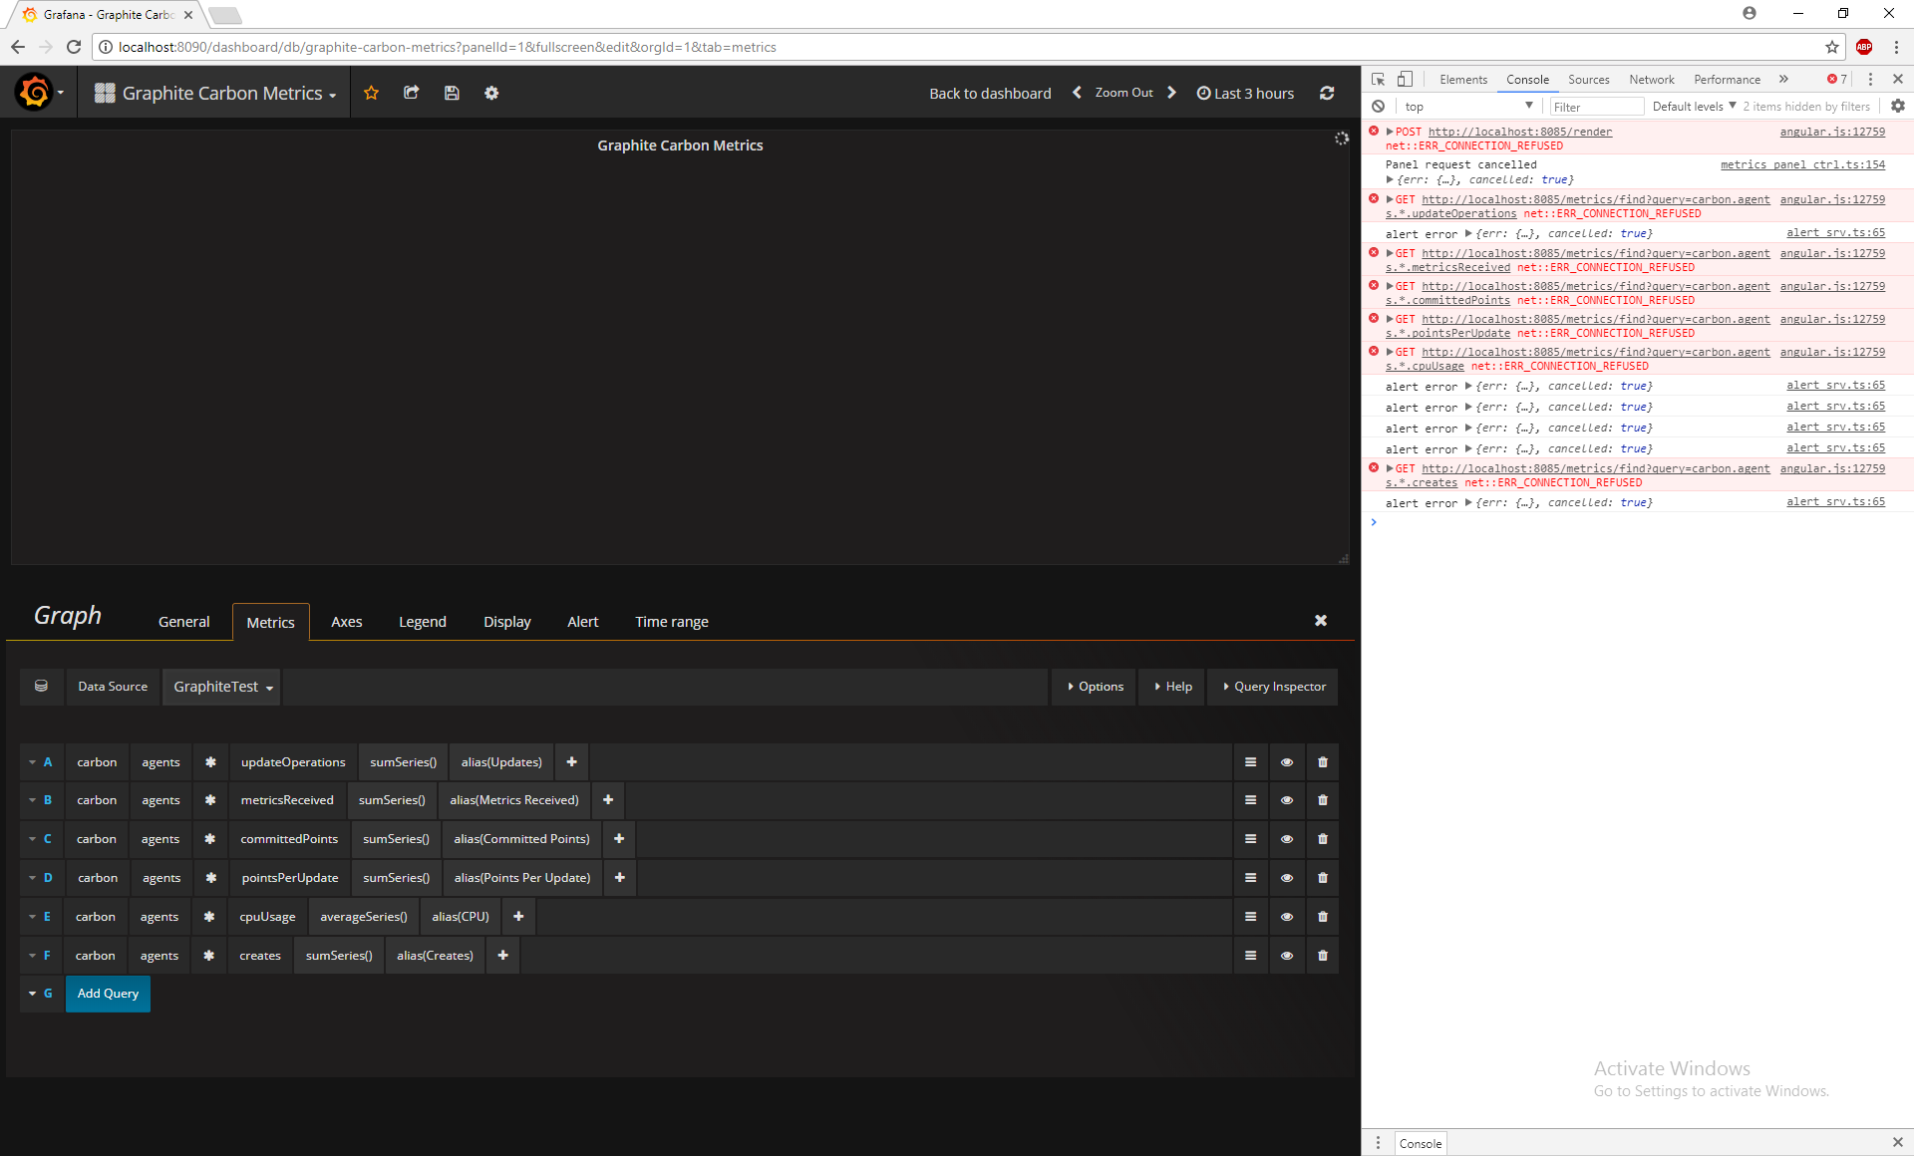This screenshot has width=1914, height=1156.
Task: Delete query F using its trash icon
Action: coord(1322,955)
